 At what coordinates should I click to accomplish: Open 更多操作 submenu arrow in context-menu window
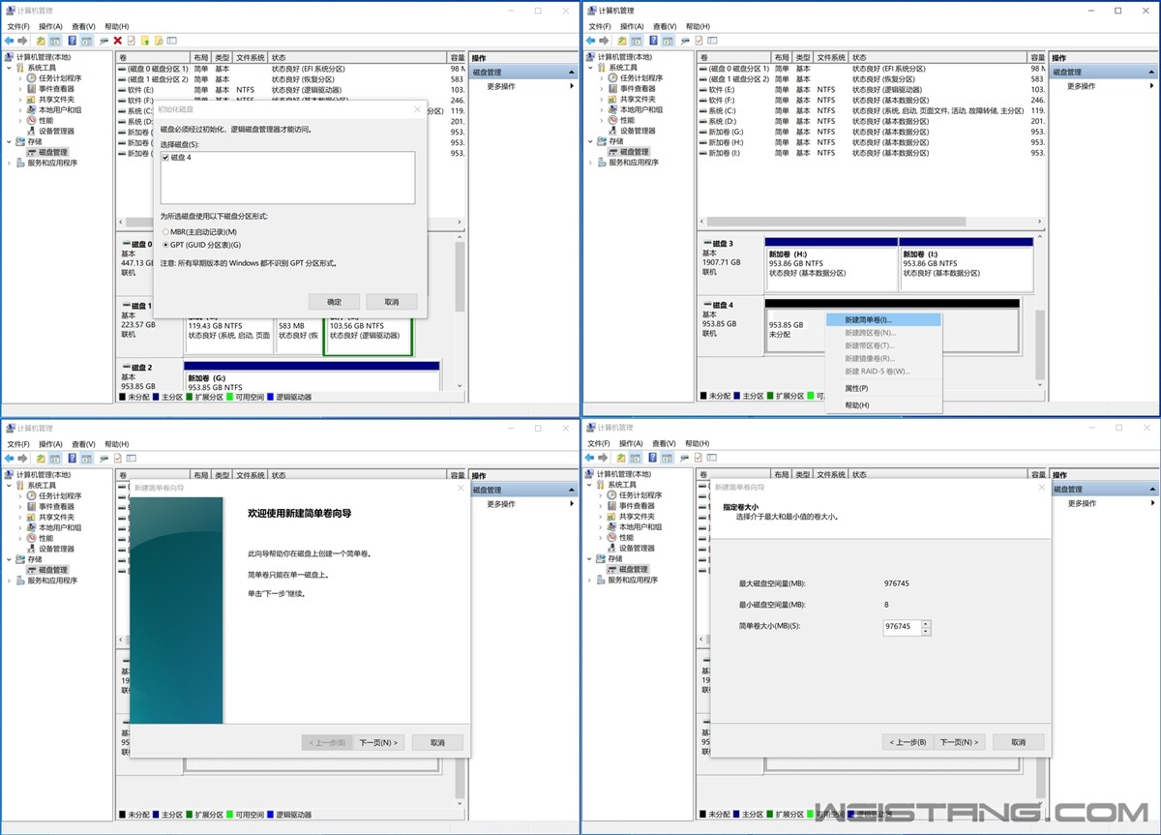coord(1152,86)
